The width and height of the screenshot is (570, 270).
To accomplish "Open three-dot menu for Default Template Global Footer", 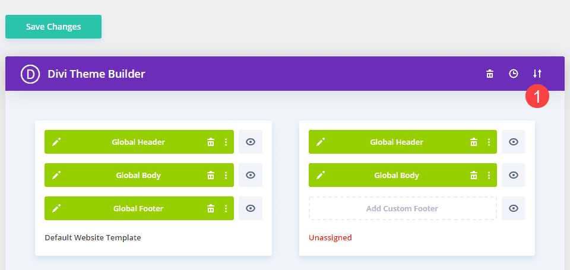I will pyautogui.click(x=226, y=208).
